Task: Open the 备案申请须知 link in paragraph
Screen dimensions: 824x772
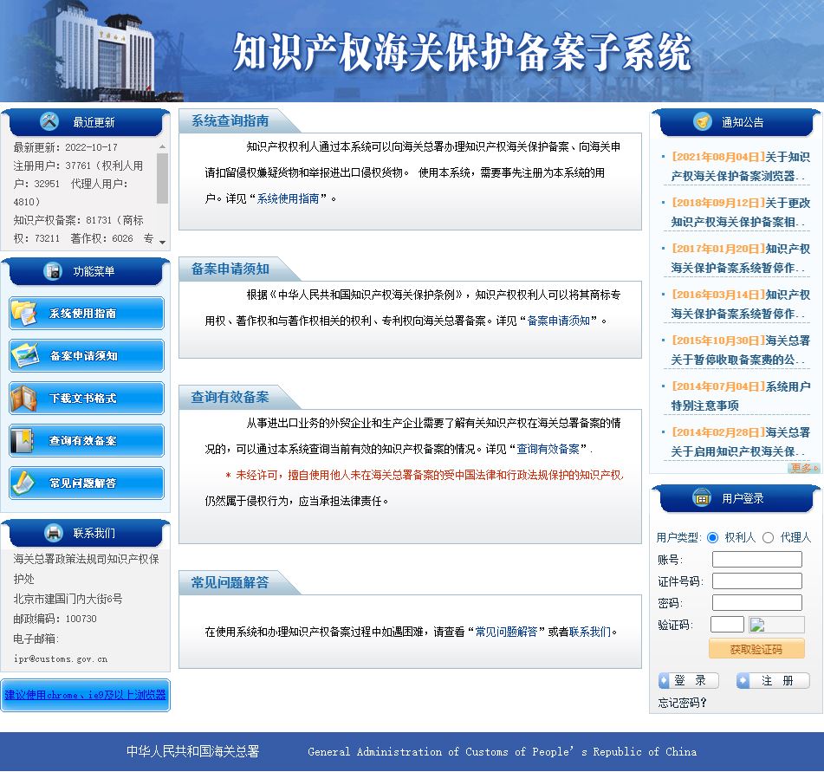Action: [x=558, y=321]
